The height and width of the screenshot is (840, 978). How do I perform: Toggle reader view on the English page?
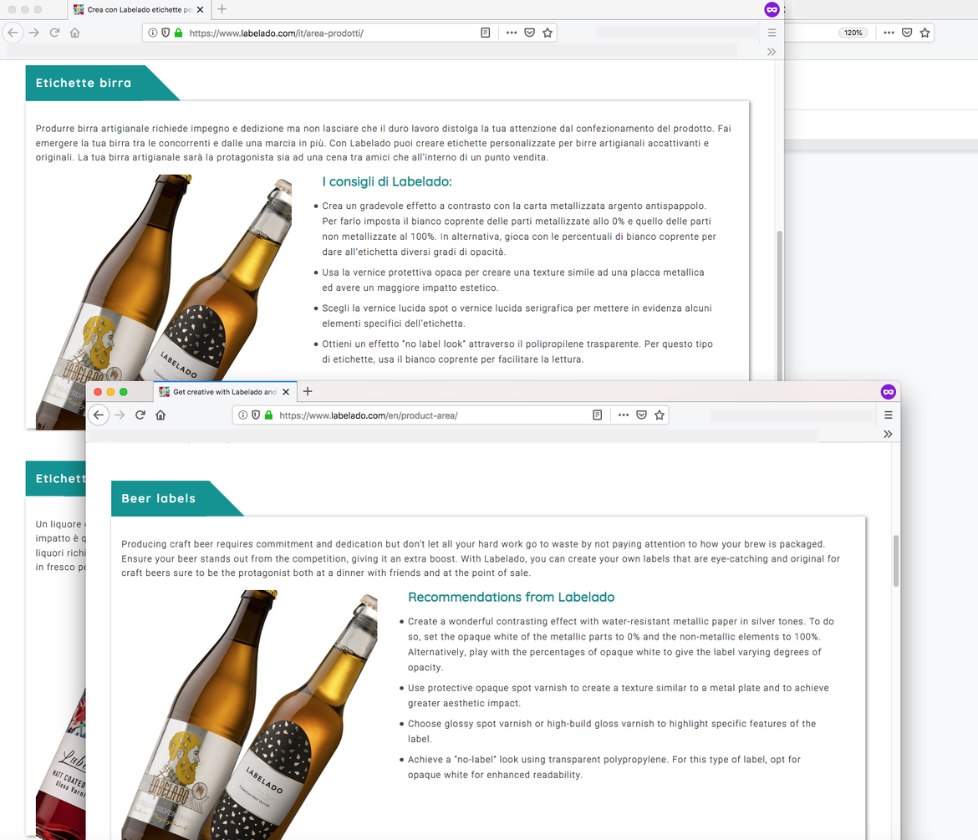pyautogui.click(x=597, y=415)
